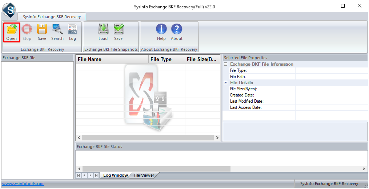Switch to the File Viewer tab
Viewport: 369px width, 189px height.
pyautogui.click(x=144, y=175)
